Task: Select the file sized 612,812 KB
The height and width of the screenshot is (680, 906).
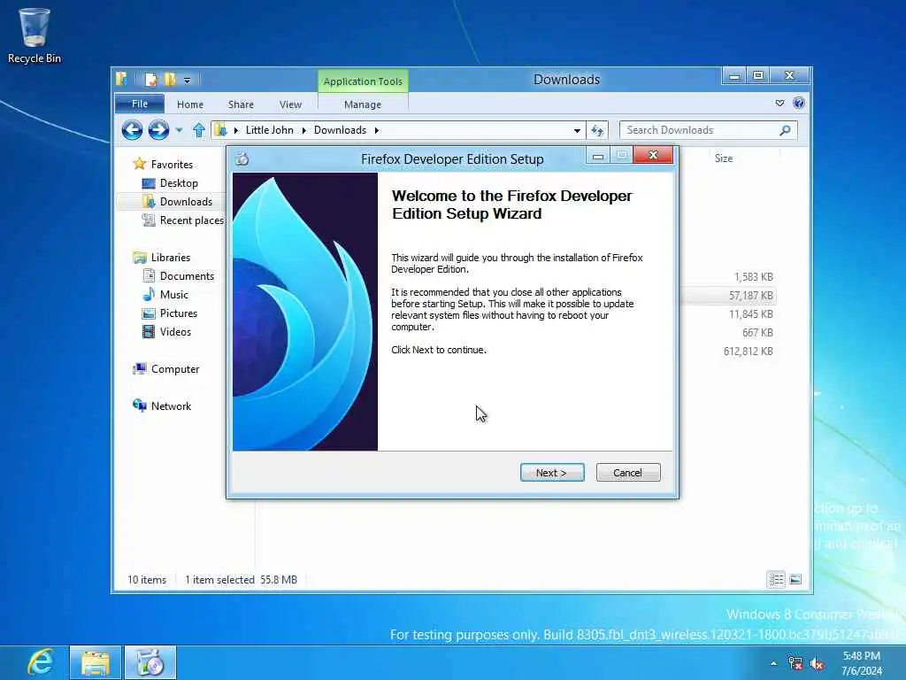Action: tap(748, 351)
